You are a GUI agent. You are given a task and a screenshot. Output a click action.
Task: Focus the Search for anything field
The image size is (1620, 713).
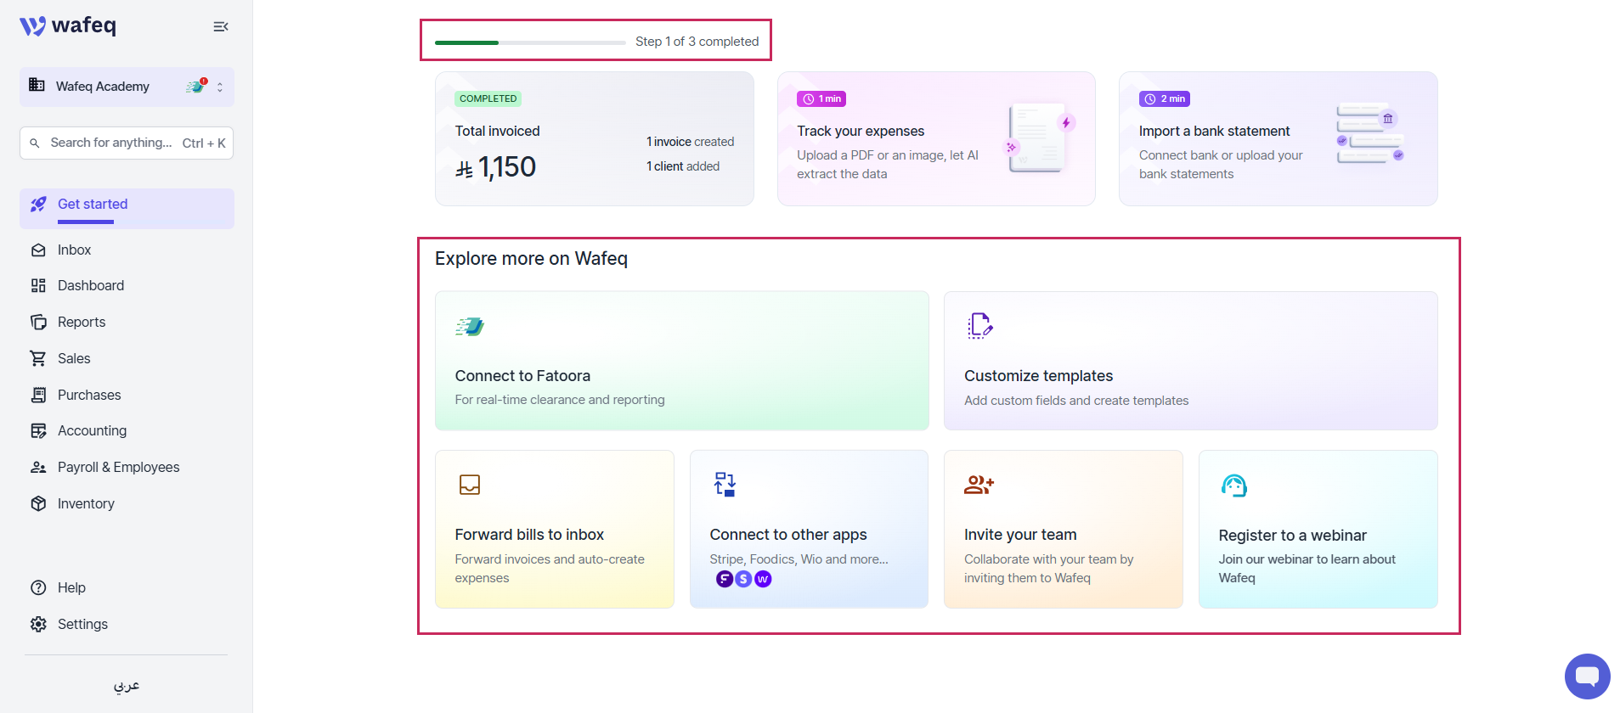tap(127, 143)
